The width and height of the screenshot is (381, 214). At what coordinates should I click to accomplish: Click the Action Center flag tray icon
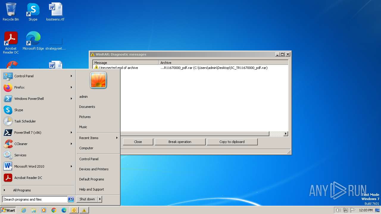click(353, 210)
